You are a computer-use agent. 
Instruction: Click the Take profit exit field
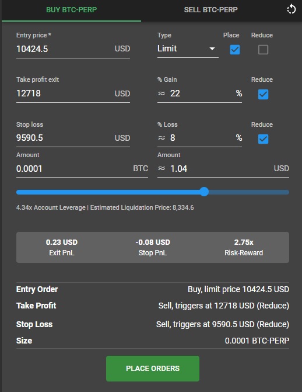tap(73, 93)
